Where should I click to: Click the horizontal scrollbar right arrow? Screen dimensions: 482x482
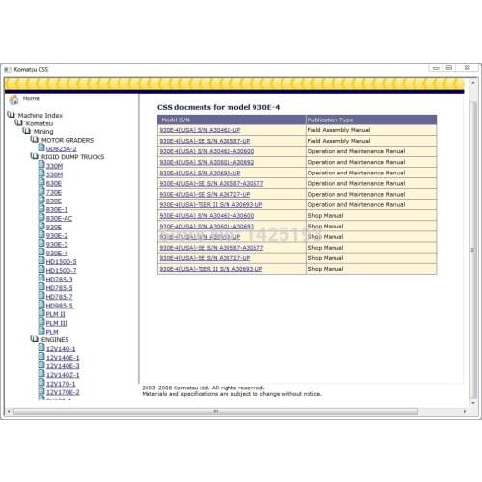pyautogui.click(x=465, y=412)
